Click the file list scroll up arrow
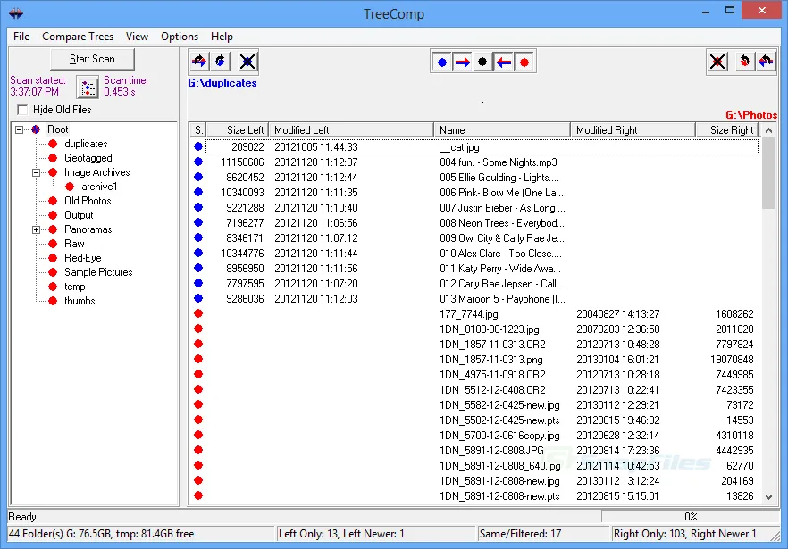788x549 pixels. pyautogui.click(x=768, y=130)
